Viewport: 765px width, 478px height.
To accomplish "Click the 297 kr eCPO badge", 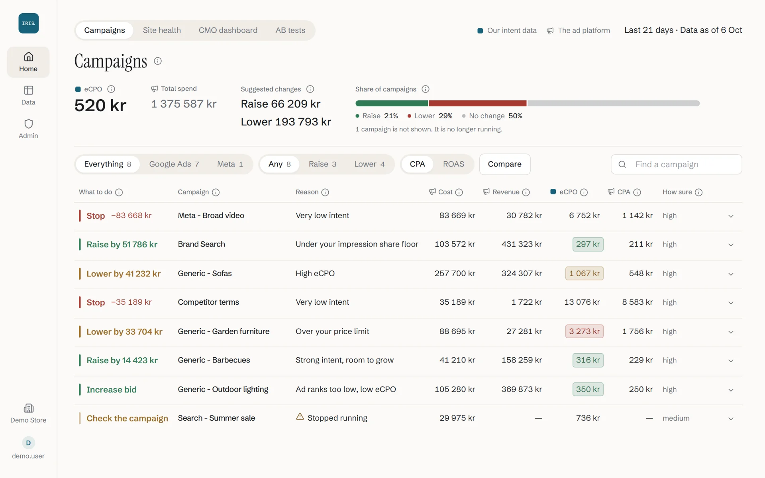I will click(x=588, y=244).
